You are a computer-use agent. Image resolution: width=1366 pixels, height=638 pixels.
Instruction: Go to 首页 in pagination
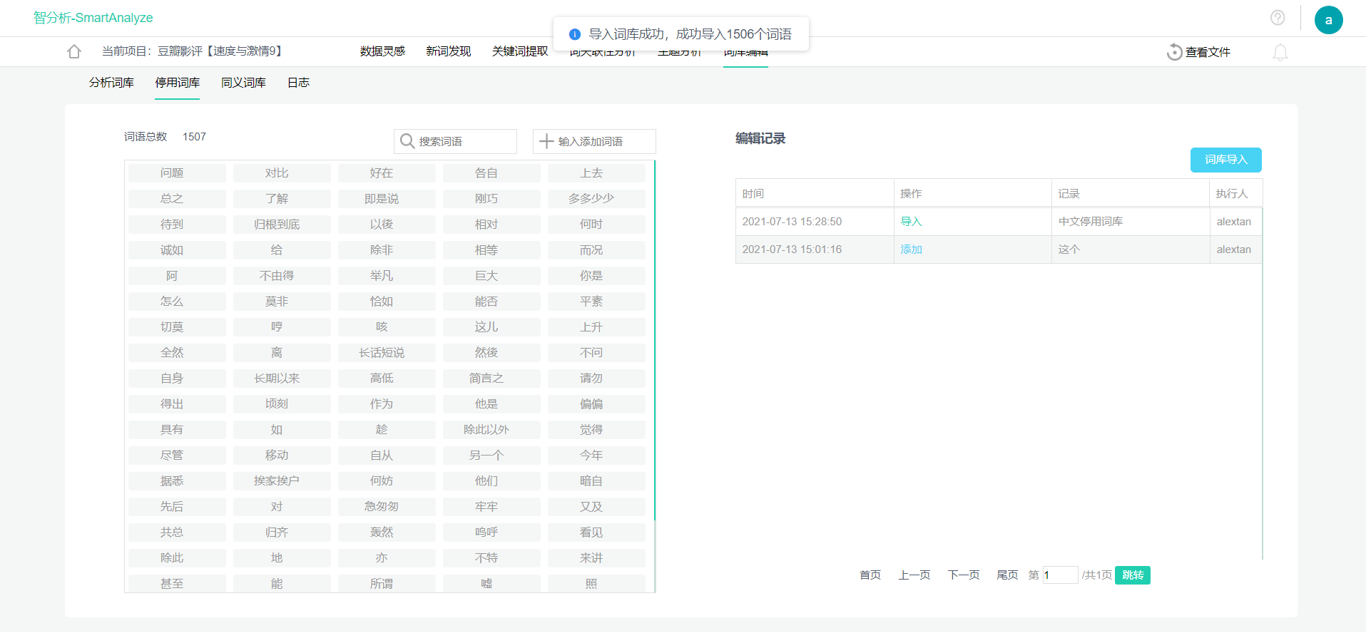pos(870,575)
